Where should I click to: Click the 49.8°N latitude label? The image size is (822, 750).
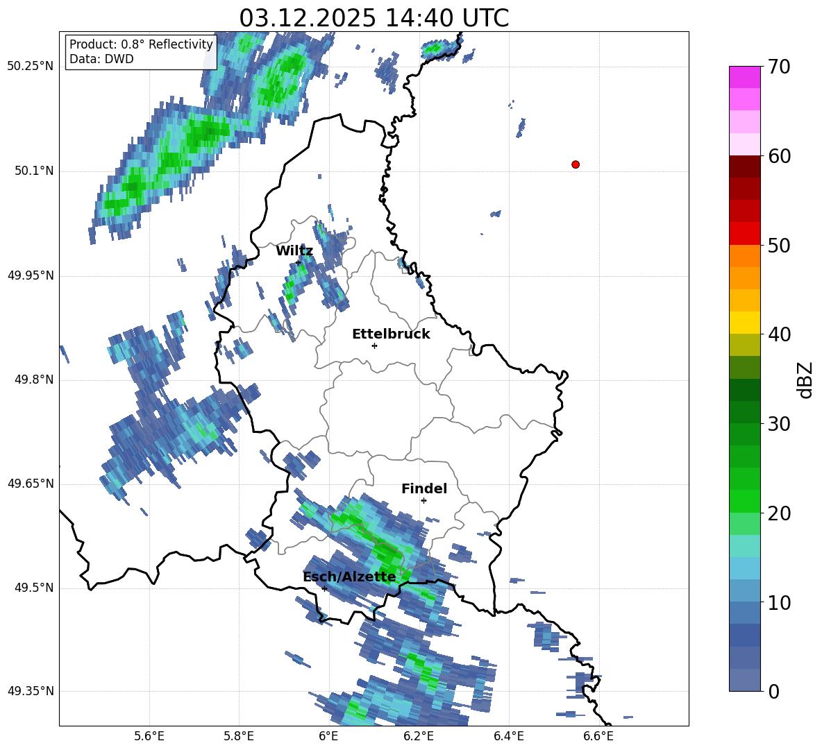[34, 380]
